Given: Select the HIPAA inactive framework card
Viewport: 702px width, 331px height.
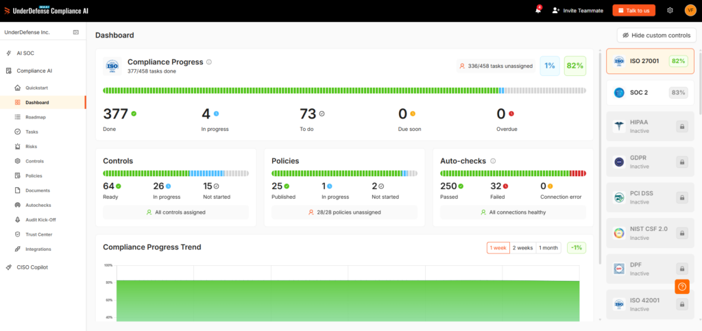Looking at the screenshot, I should click(650, 127).
